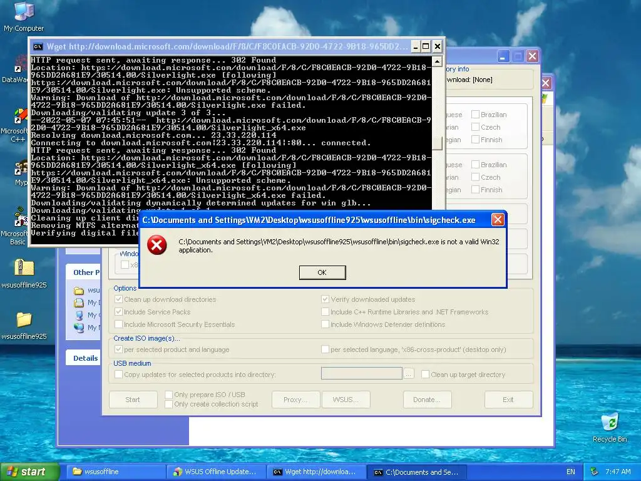The image size is (641, 481).
Task: Toggle Verify downloaded updates checkbox
Action: [325, 299]
